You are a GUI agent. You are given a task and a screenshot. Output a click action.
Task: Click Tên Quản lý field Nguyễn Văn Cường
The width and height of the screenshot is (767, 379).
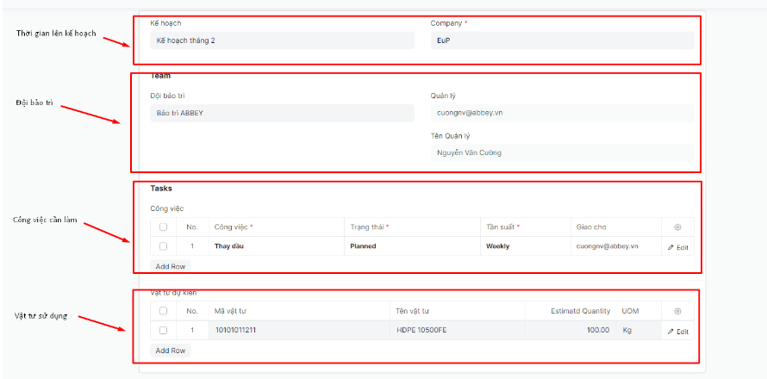point(562,152)
